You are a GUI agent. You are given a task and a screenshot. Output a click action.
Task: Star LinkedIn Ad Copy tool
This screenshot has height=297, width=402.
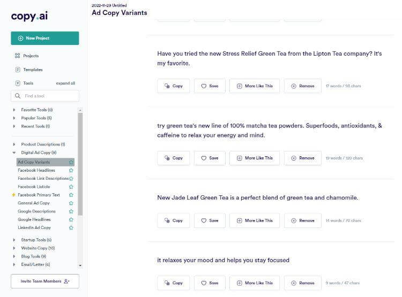(71, 227)
